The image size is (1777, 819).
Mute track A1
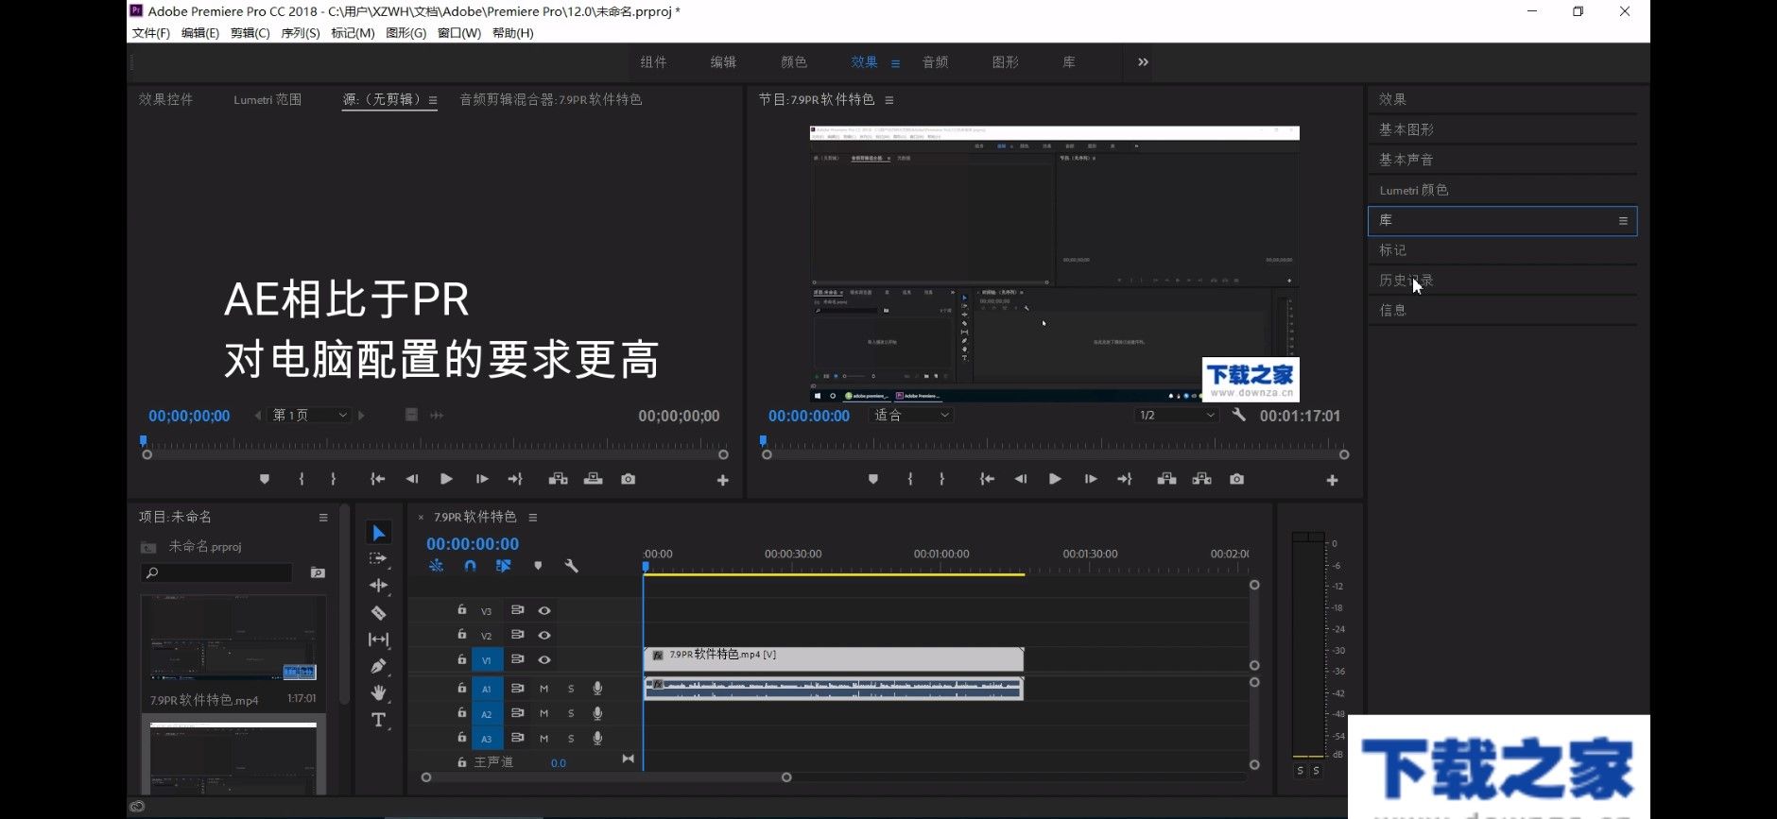click(x=543, y=689)
